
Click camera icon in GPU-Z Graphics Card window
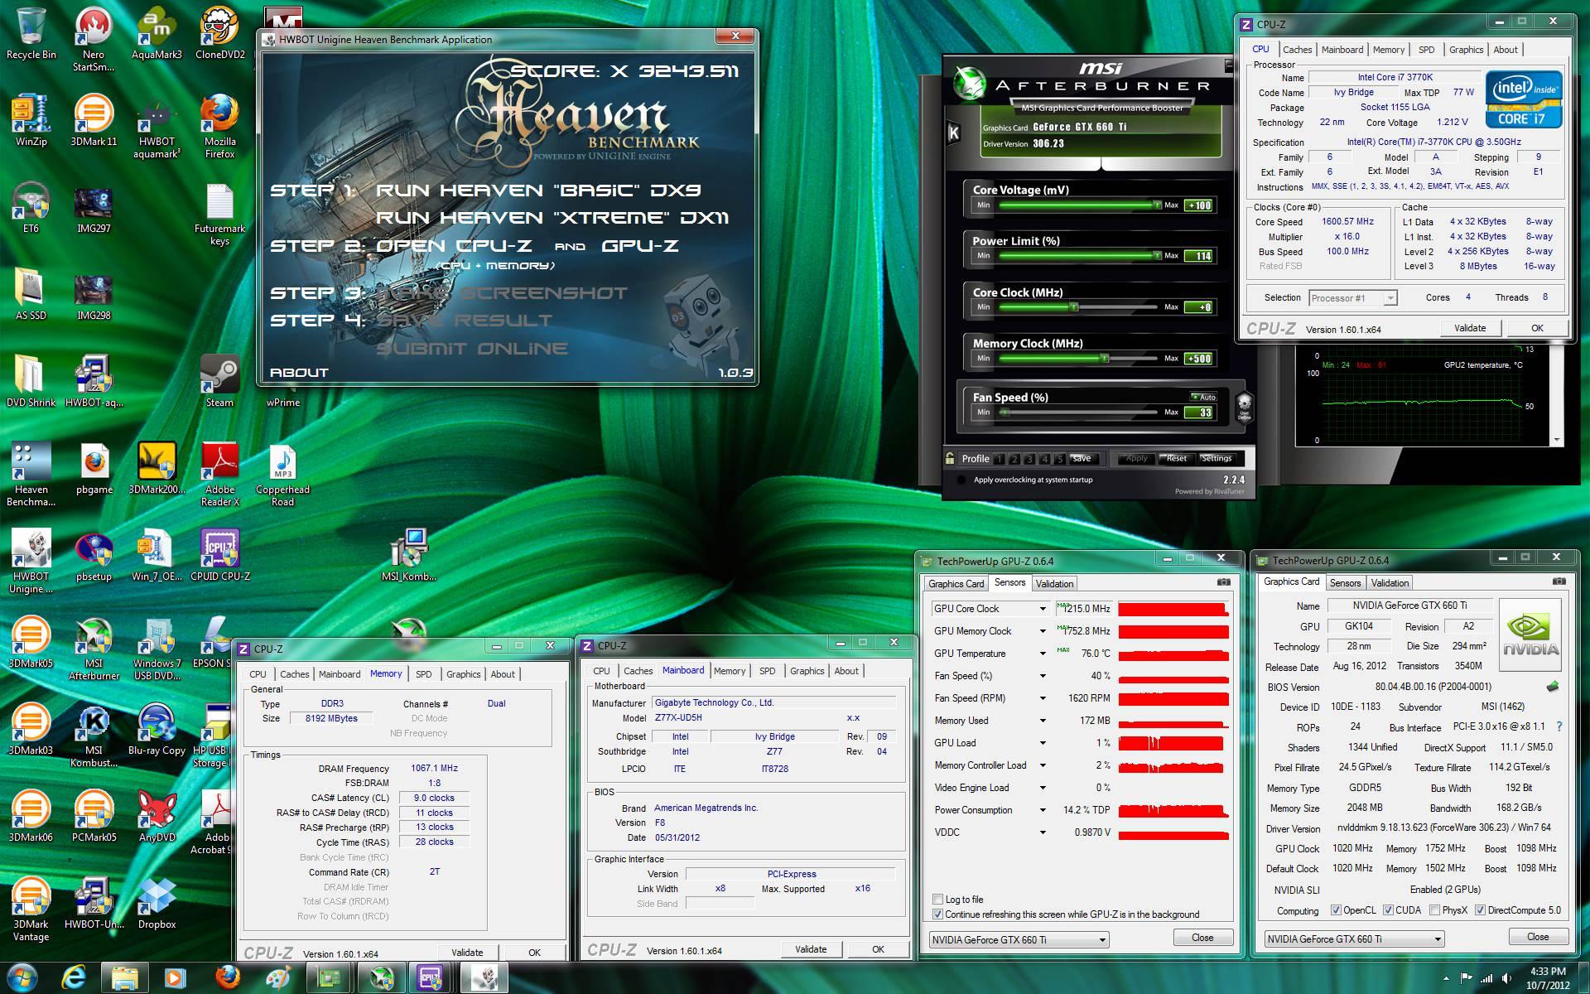1559,581
